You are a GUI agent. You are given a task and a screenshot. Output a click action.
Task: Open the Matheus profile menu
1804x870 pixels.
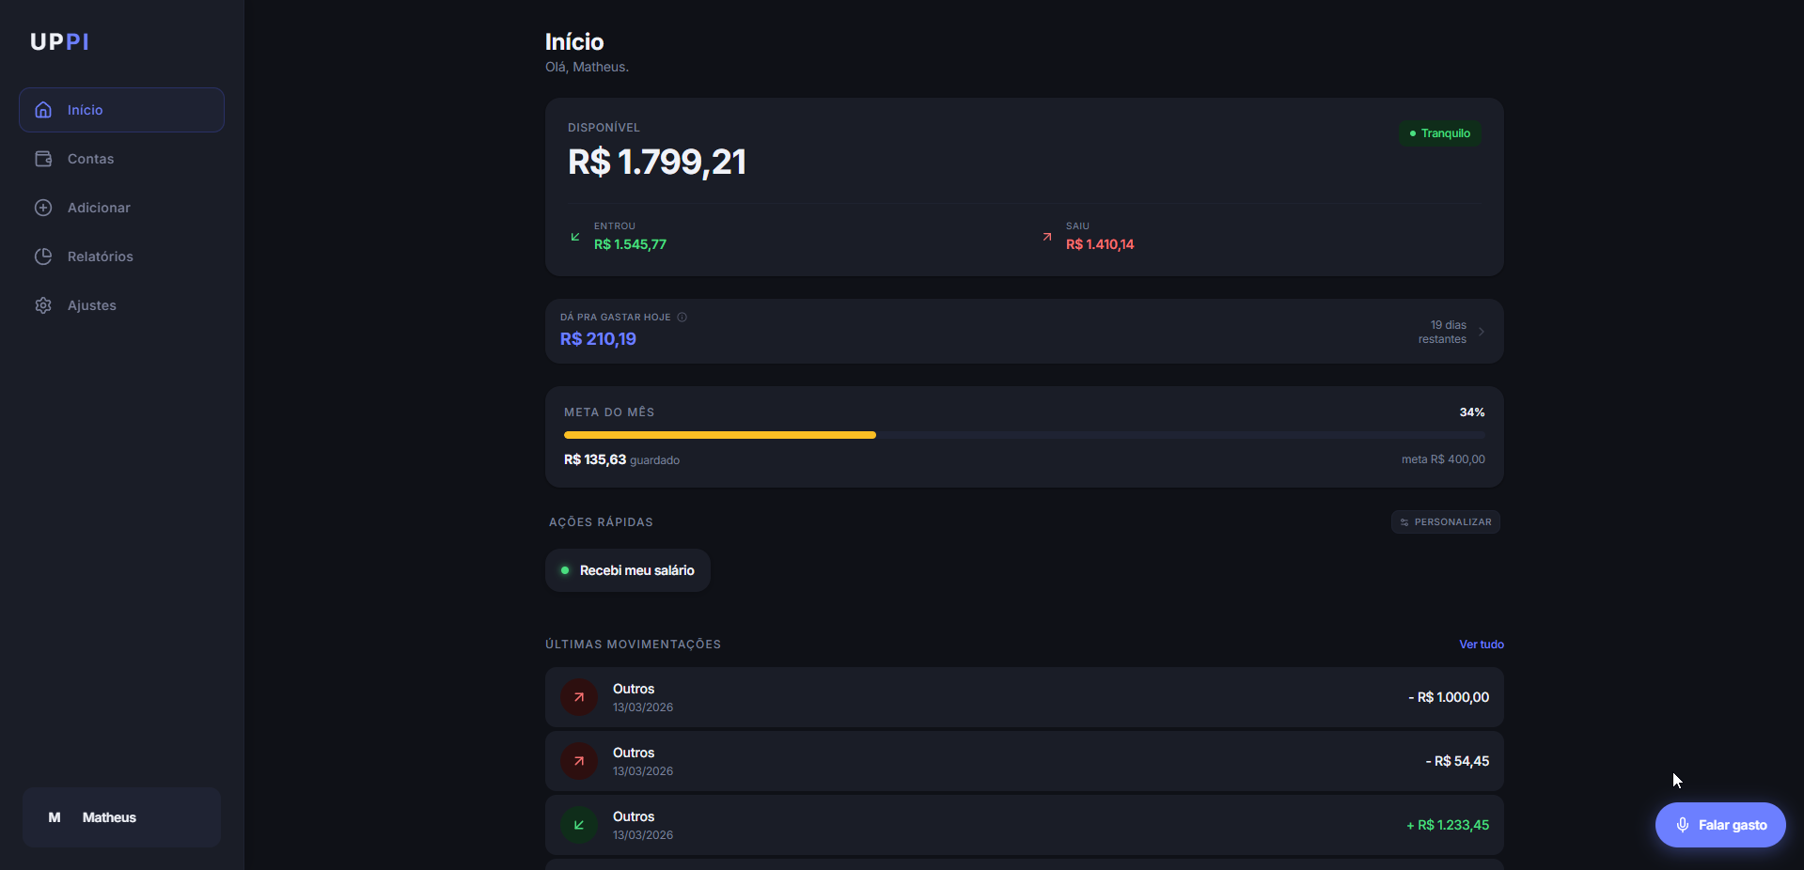(121, 817)
